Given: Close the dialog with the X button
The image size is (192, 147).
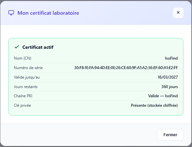Looking at the screenshot, I should pos(178,13).
